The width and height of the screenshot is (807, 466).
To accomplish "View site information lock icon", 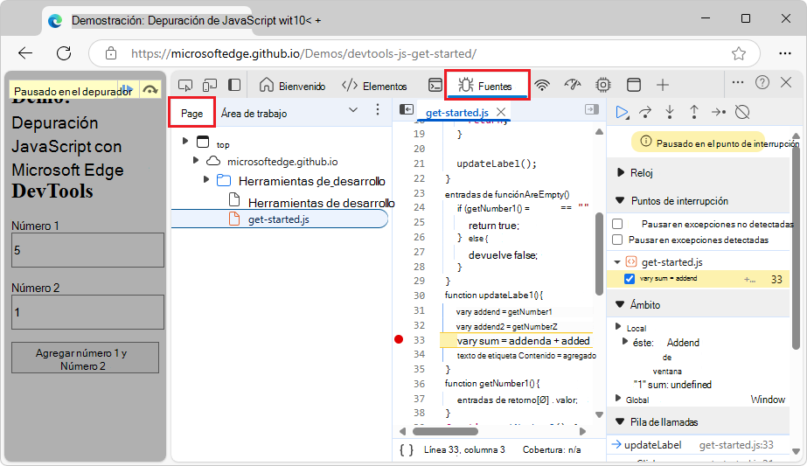I will [x=111, y=53].
